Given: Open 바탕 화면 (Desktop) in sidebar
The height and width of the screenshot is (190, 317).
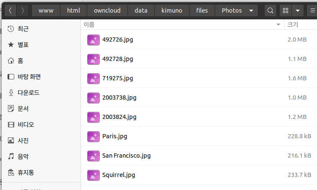Looking at the screenshot, I should point(41,77).
